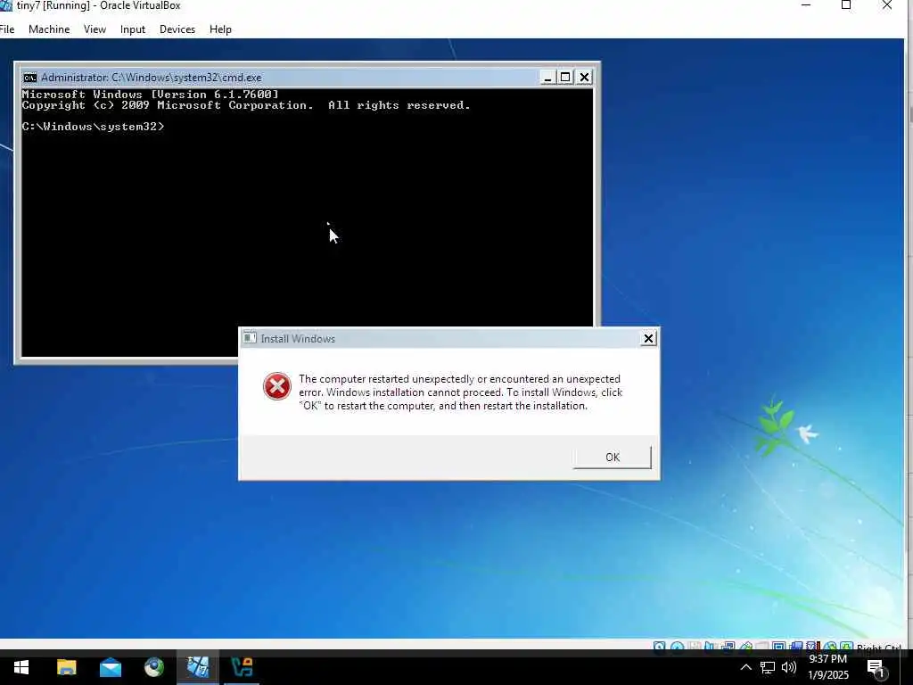Viewport: 913px width, 685px height.
Task: Open the View menu
Action: (x=95, y=29)
